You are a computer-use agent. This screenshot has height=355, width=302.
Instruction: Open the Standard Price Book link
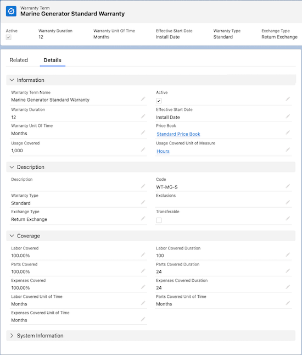(178, 134)
